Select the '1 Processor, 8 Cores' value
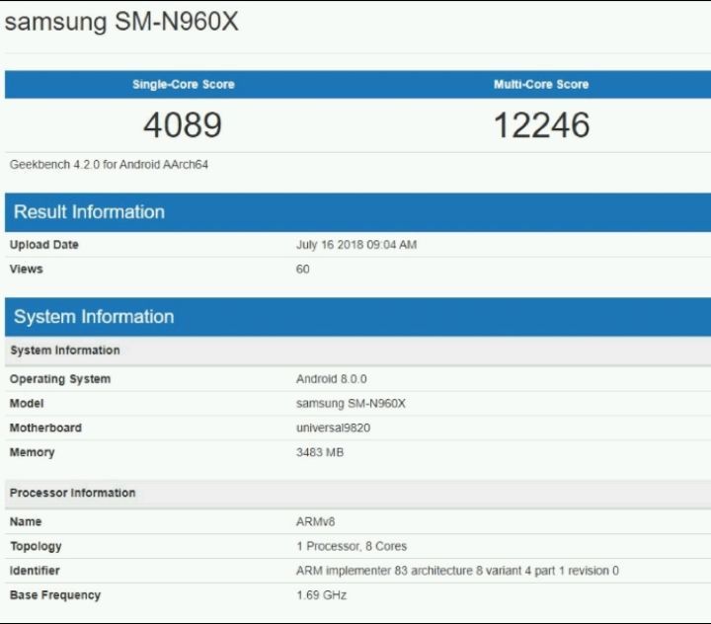Viewport: 711px width, 624px height. [x=352, y=546]
